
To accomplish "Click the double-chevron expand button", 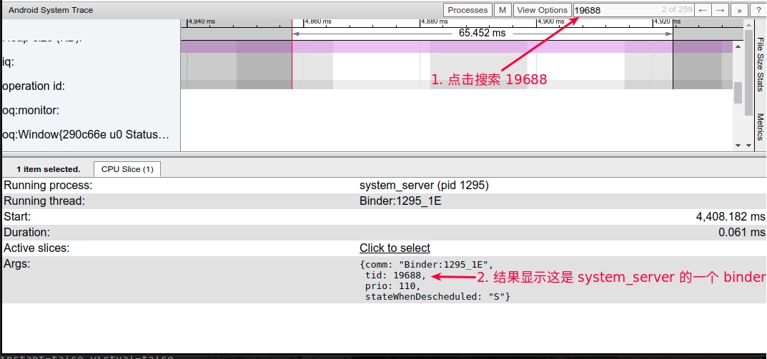I will [x=739, y=10].
